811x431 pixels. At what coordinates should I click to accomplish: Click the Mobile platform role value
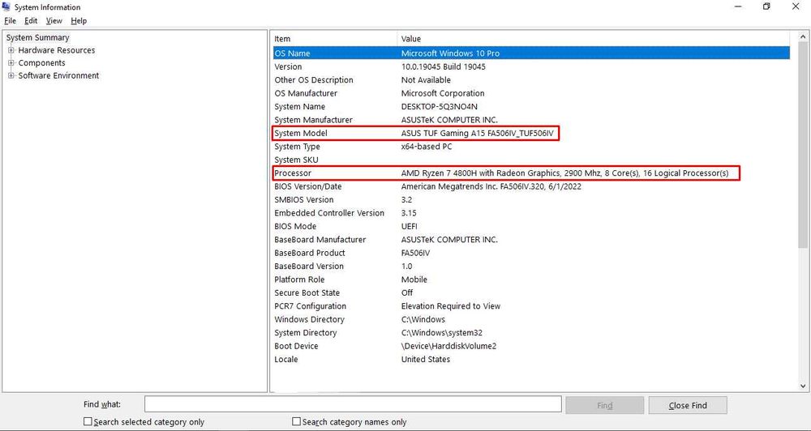coord(414,280)
